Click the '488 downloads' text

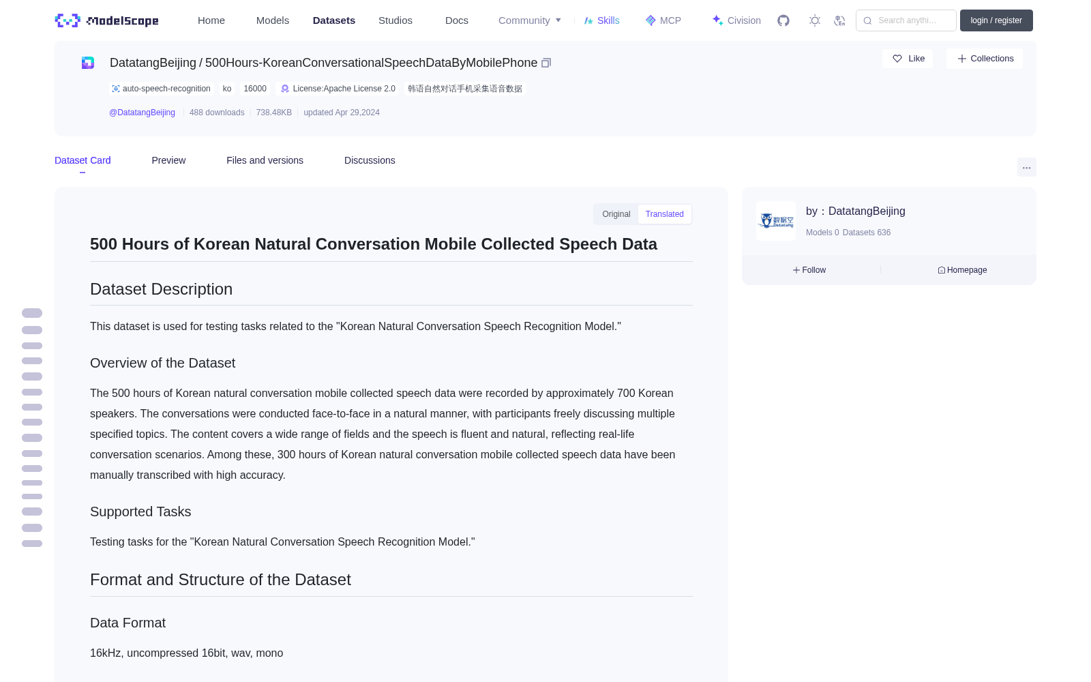point(217,113)
